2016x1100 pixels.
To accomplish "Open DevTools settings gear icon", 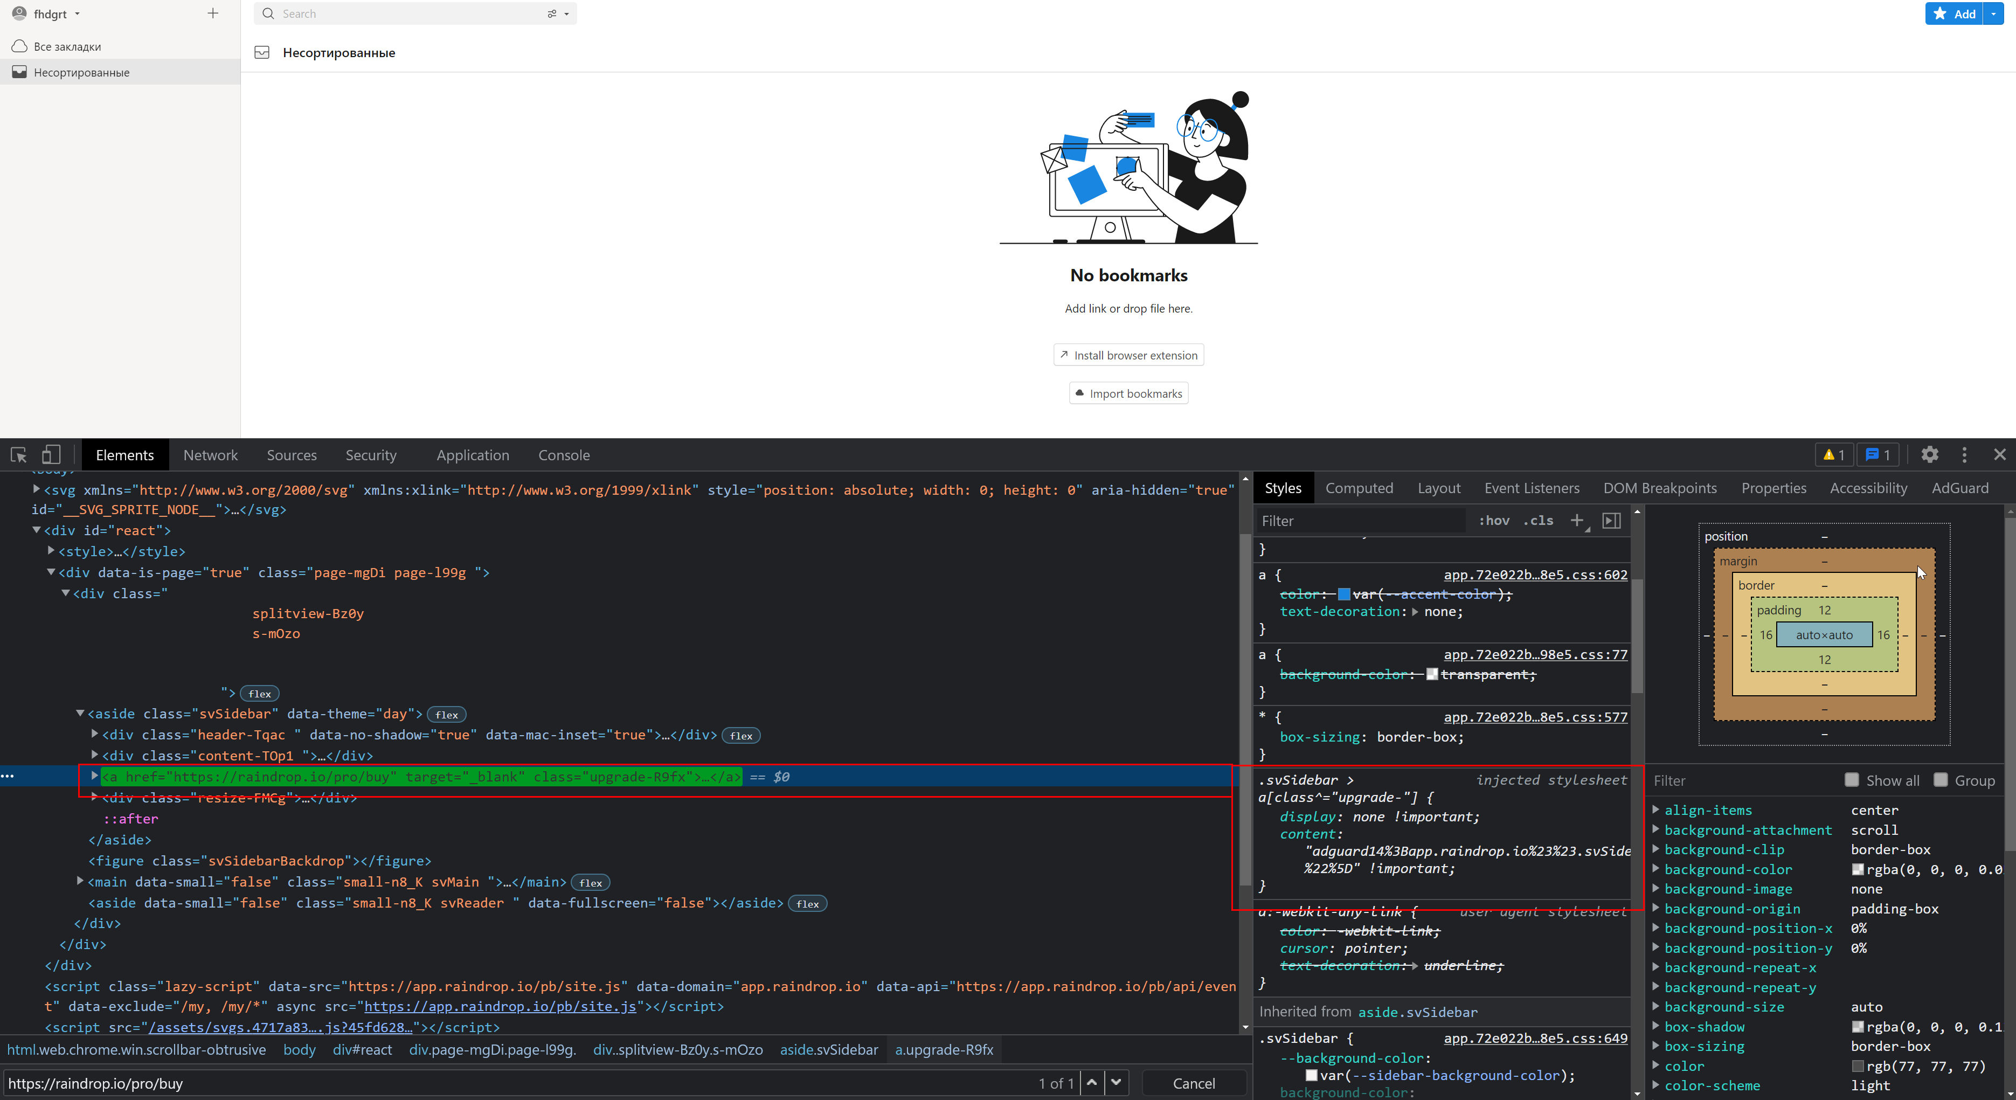I will (x=1930, y=454).
